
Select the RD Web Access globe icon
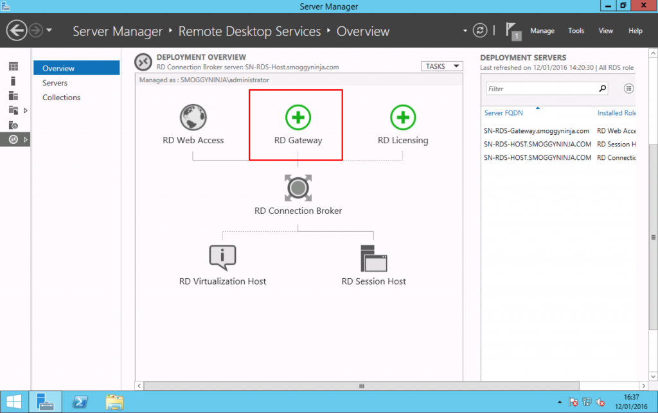pyautogui.click(x=193, y=118)
